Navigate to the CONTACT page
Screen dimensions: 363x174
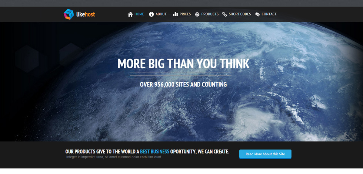click(x=269, y=14)
